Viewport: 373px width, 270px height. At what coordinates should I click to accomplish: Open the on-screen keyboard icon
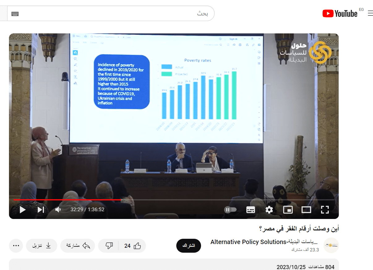(15, 14)
